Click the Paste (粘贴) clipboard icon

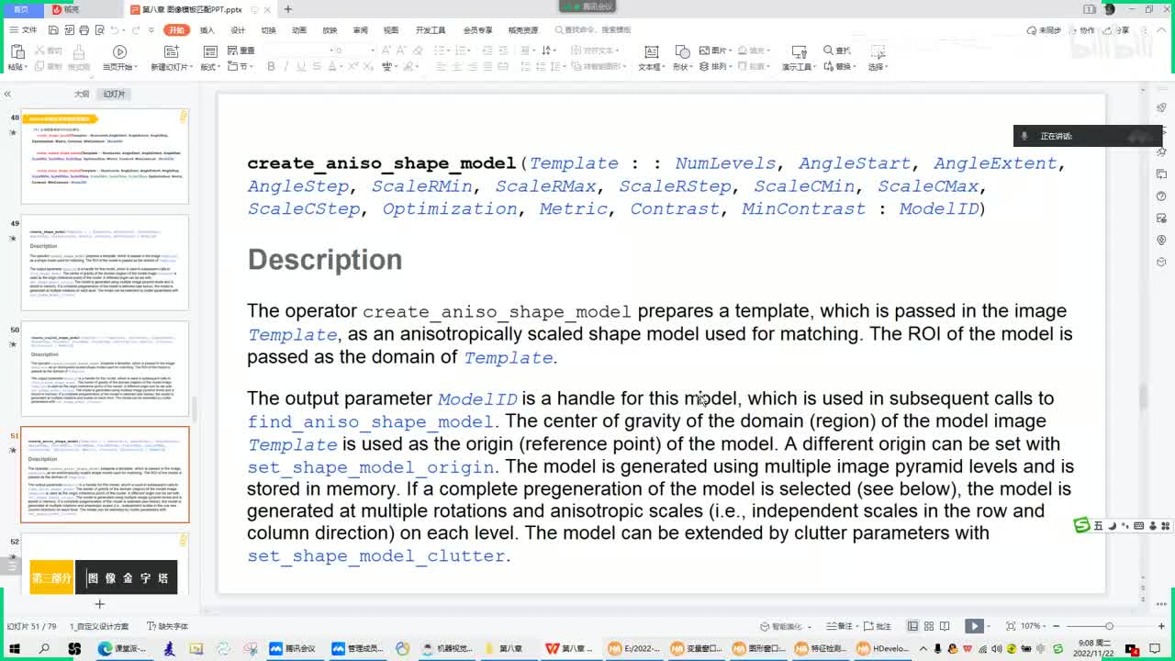click(x=17, y=52)
